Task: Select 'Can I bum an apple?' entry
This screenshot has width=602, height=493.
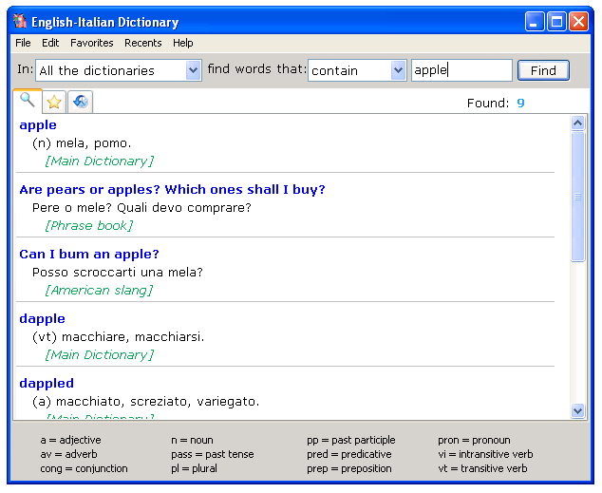Action: point(89,255)
